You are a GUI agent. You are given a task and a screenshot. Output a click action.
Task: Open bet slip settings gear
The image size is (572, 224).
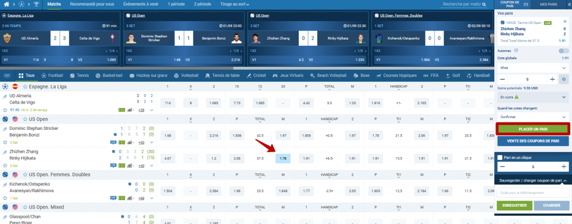[564, 79]
